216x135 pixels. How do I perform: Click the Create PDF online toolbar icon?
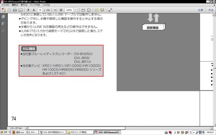(4, 10)
